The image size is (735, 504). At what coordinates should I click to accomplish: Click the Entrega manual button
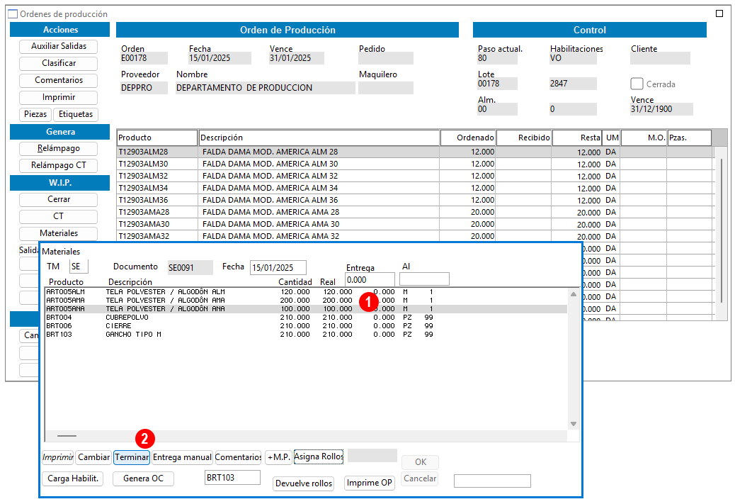pyautogui.click(x=183, y=457)
